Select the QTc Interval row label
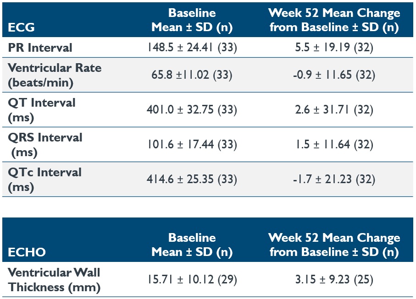The height and width of the screenshot is (299, 416). (44, 179)
